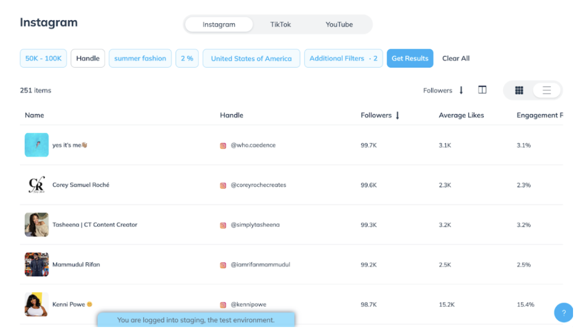Image resolution: width=575 pixels, height=329 pixels.
Task: Click the summer fashion search field
Action: point(140,58)
